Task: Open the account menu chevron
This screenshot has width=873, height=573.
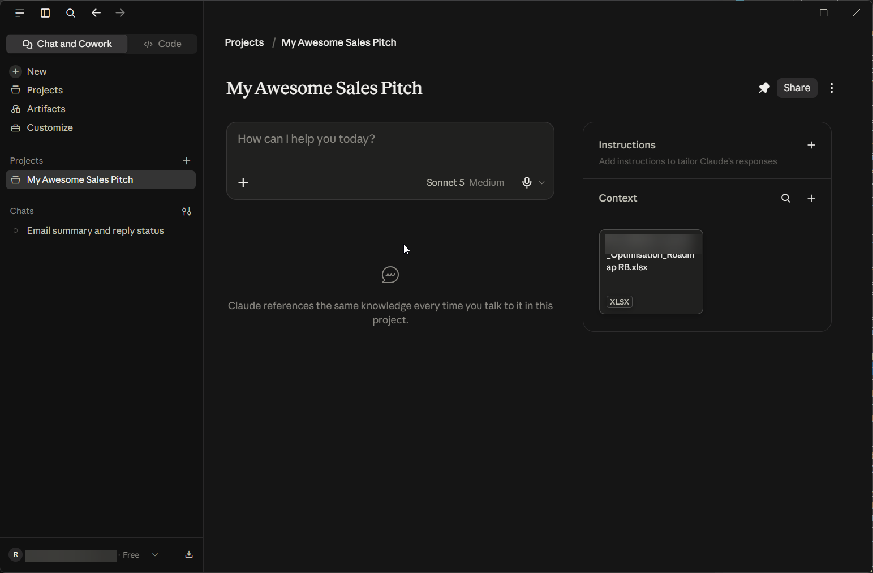Action: point(155,555)
